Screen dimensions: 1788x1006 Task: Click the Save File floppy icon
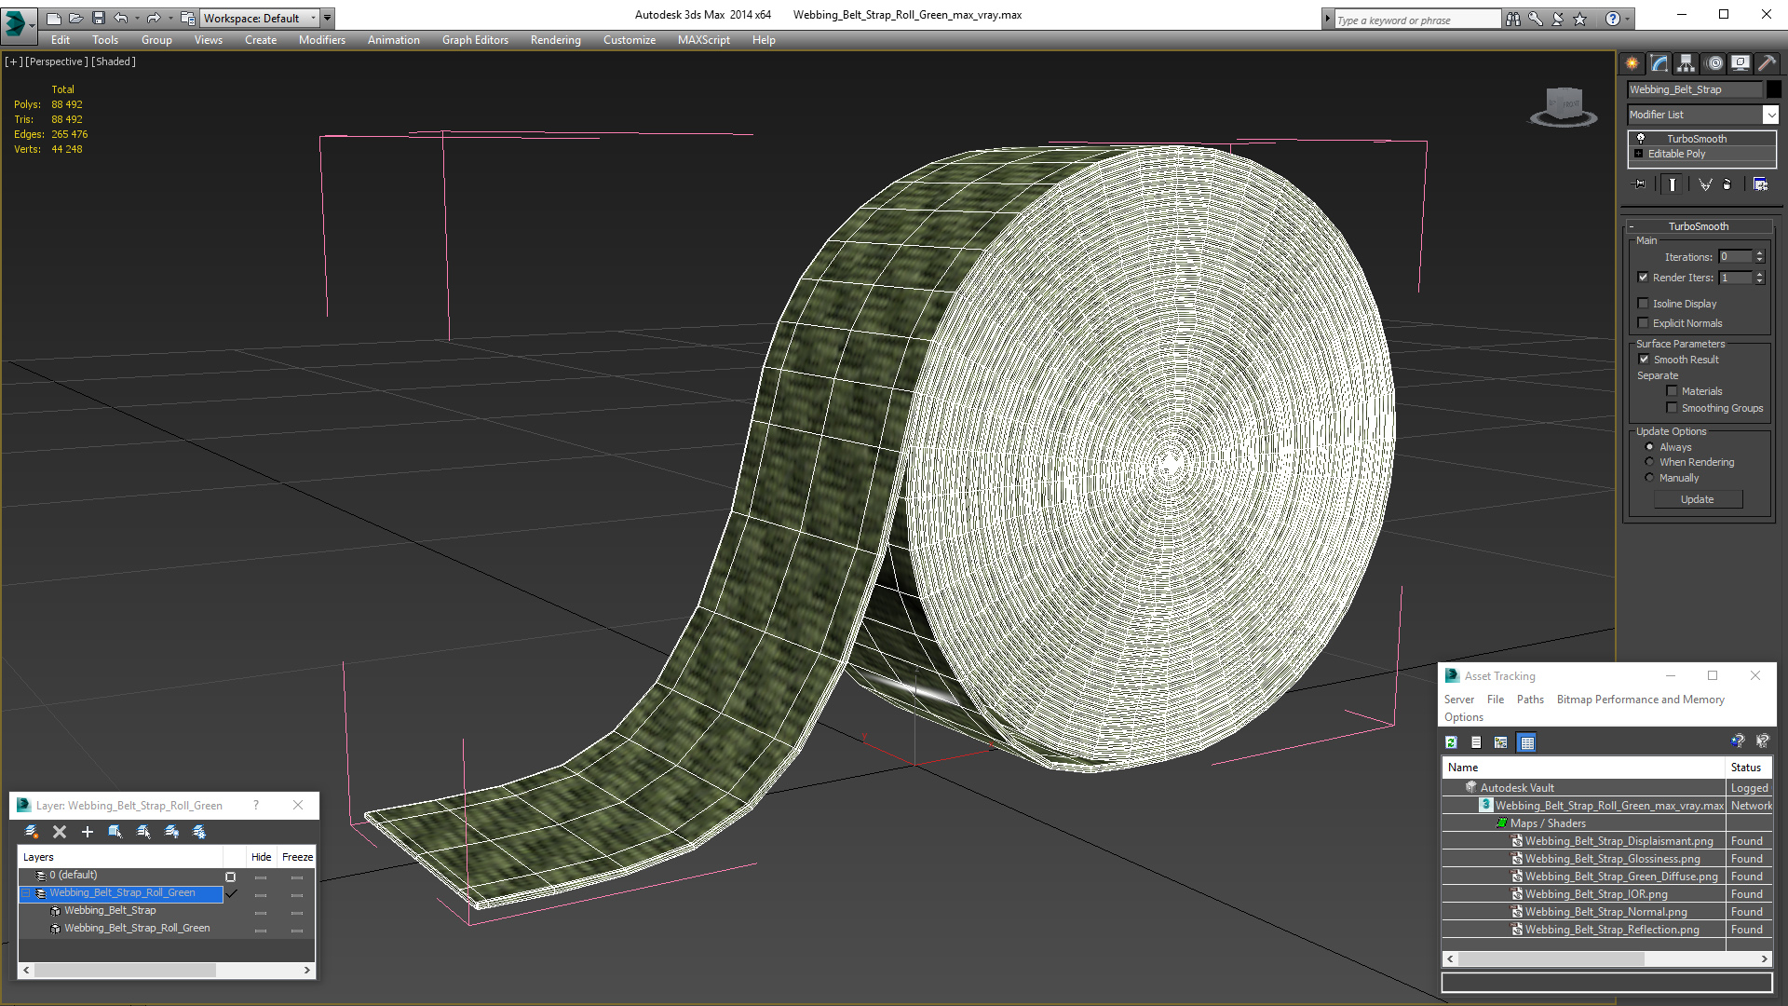click(x=98, y=18)
